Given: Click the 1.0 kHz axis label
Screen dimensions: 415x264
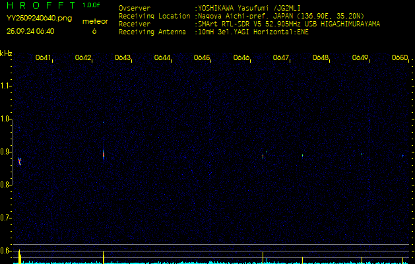Looking at the screenshot, I should coord(5,119).
